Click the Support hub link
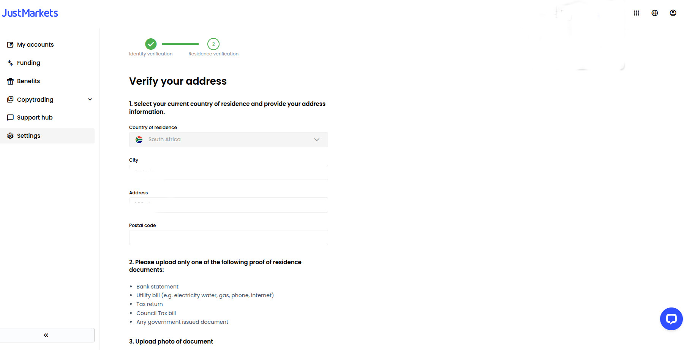Viewport: 684px width, 350px height. (35, 117)
